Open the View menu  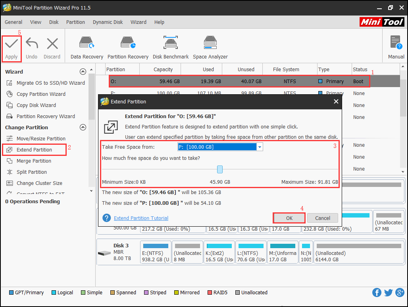click(36, 22)
